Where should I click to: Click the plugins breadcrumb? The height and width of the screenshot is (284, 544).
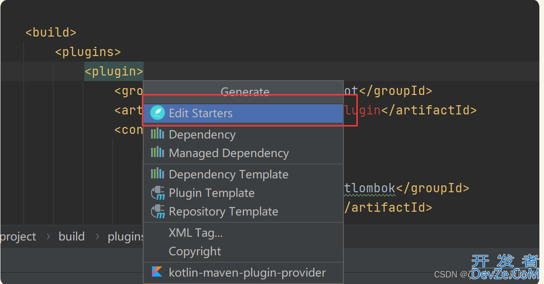click(x=126, y=236)
